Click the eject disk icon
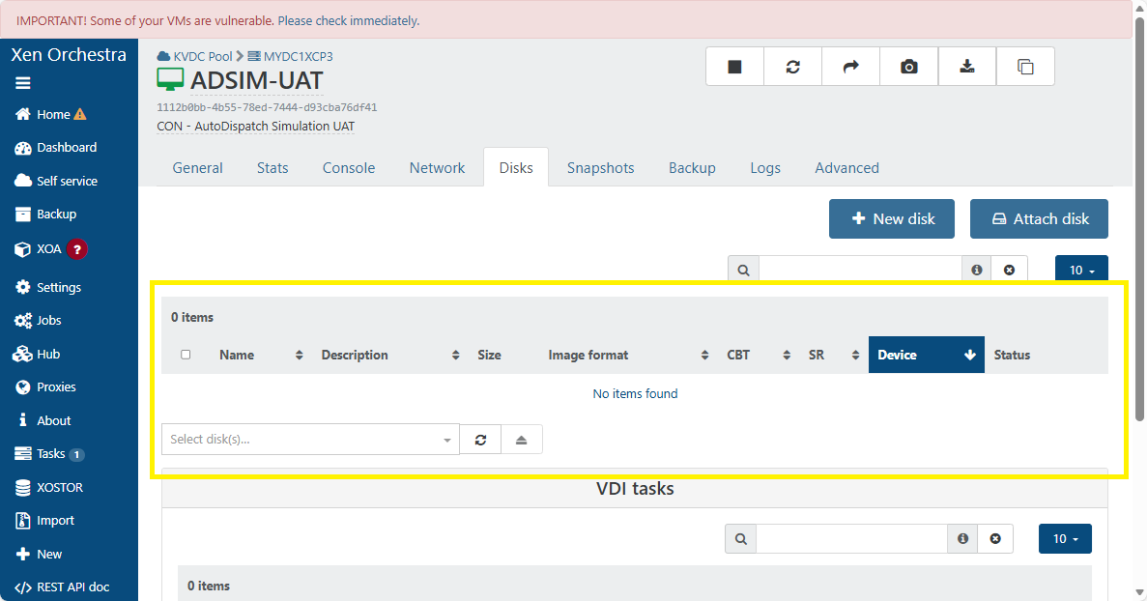The image size is (1147, 601). 521,440
